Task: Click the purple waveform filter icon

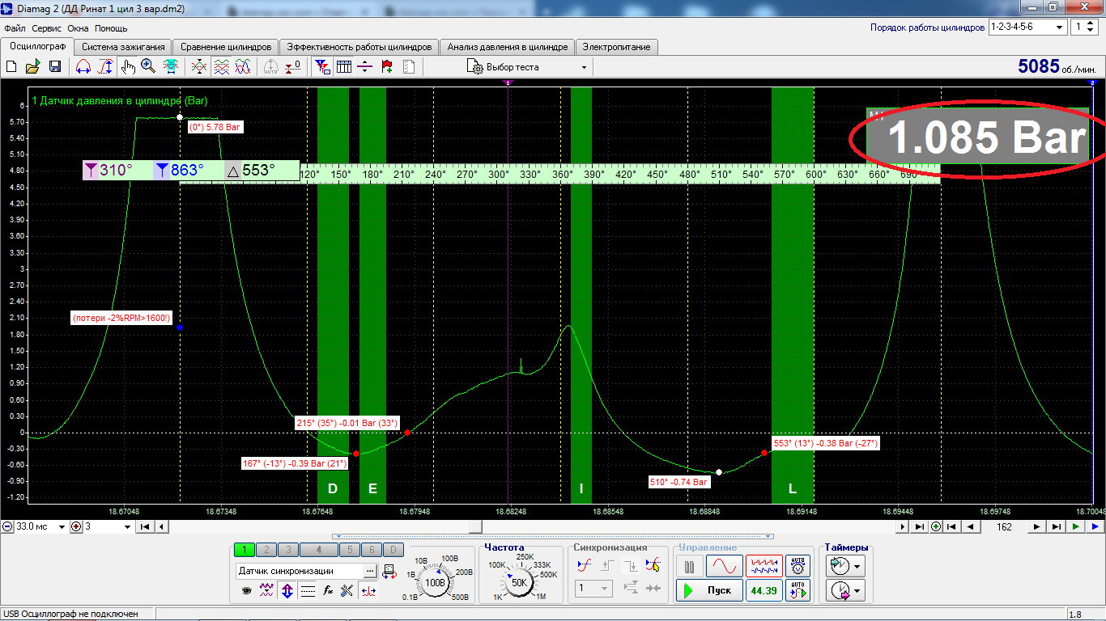Action: 267,591
